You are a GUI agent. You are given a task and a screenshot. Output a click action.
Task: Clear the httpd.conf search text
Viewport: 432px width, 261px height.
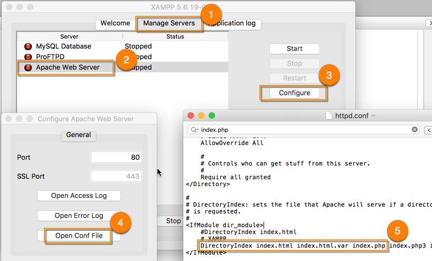tap(415, 130)
